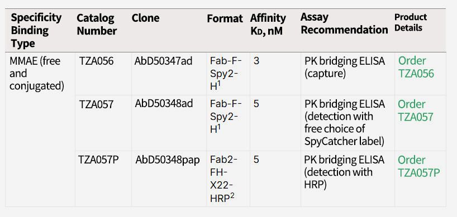Follow the Order TZA057P link
Image resolution: width=457 pixels, height=217 pixels.
[x=418, y=166]
